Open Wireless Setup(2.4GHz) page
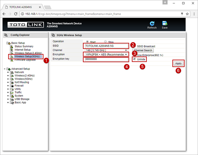Image resolution: width=198 pixels, height=155 pixels. (28, 53)
